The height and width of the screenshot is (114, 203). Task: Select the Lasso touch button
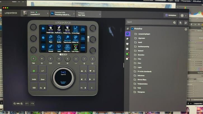tap(59, 48)
